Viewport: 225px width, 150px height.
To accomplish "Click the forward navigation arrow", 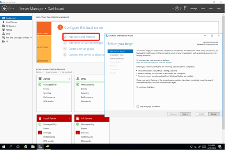I will [x=10, y=9].
